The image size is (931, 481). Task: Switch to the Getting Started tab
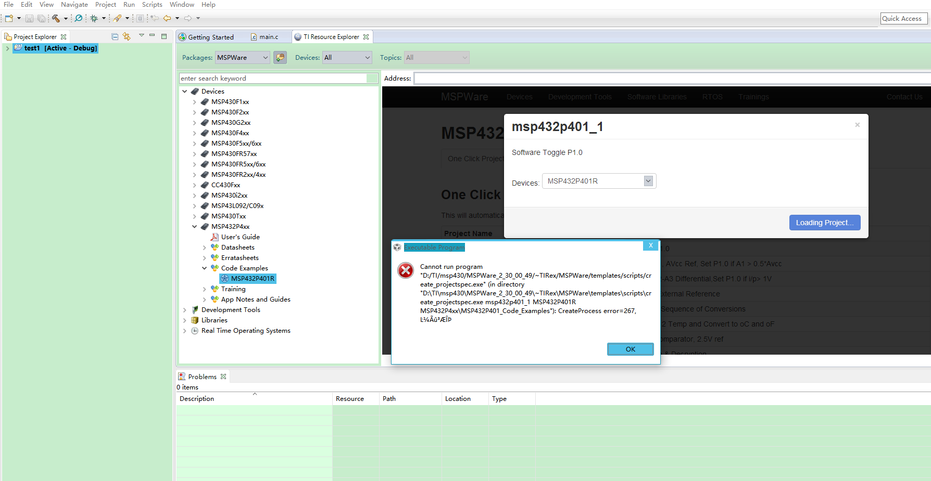tap(206, 37)
